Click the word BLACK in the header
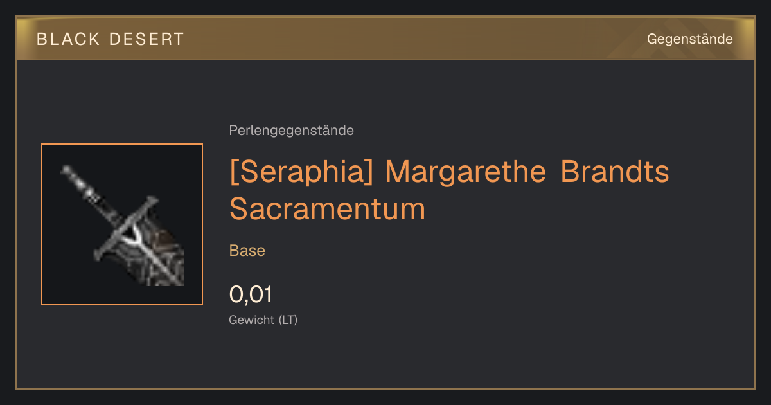This screenshot has width=771, height=405. pyautogui.click(x=68, y=39)
